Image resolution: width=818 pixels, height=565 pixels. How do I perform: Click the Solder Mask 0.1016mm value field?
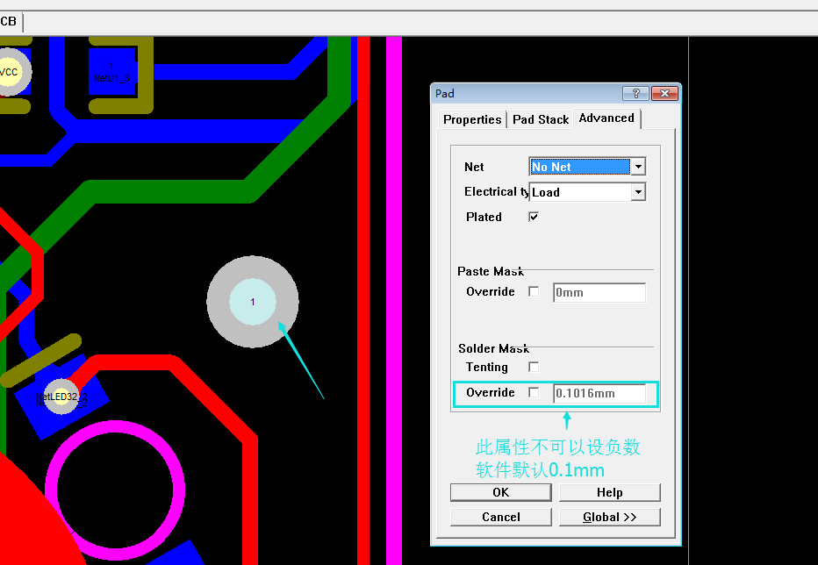pos(599,393)
